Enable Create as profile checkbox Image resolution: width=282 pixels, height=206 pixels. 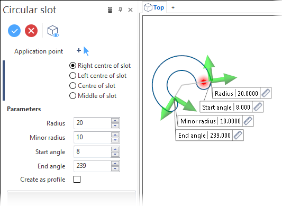point(77,180)
